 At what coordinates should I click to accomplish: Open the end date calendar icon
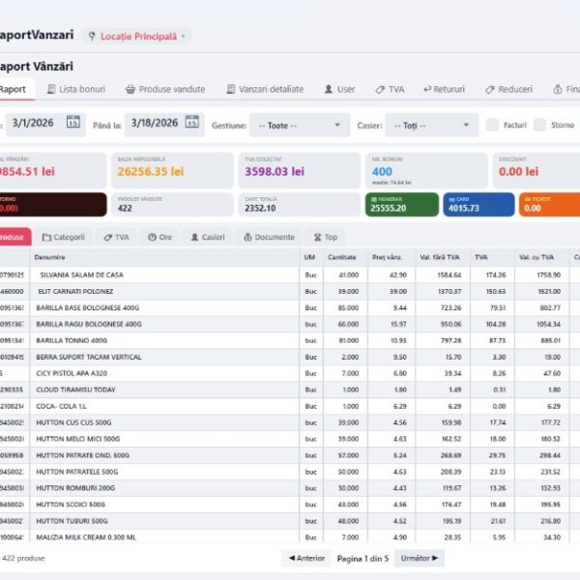192,122
